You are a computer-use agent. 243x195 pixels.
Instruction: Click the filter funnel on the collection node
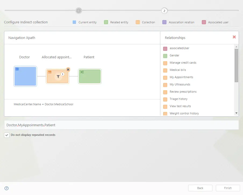(58, 77)
